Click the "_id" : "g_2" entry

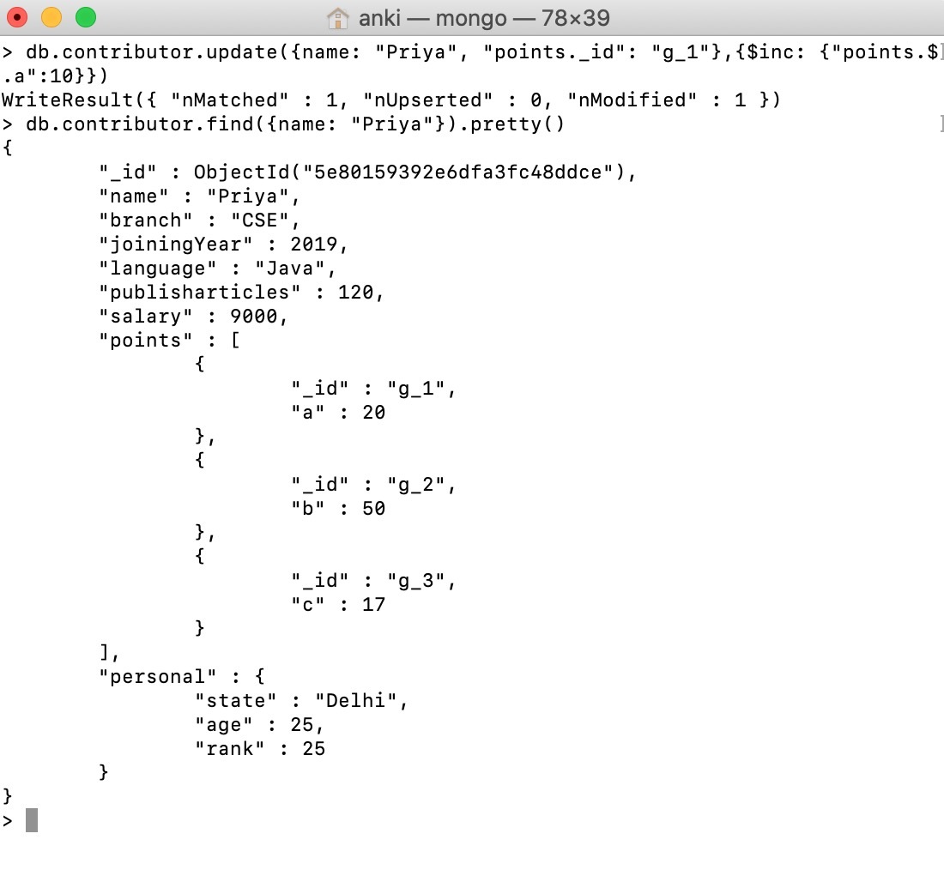373,485
